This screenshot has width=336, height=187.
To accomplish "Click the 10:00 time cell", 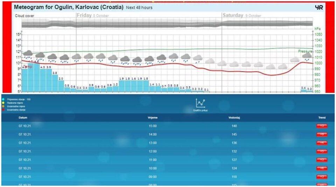I will pos(153,168).
